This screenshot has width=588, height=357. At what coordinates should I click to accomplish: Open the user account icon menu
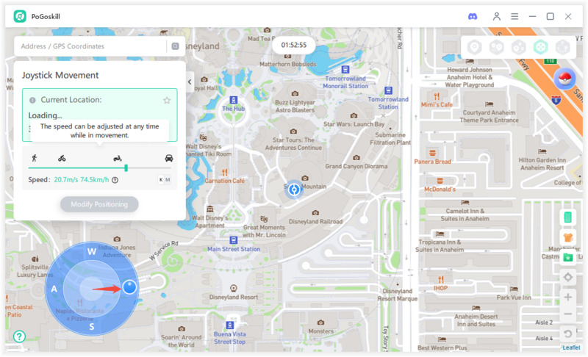click(497, 16)
